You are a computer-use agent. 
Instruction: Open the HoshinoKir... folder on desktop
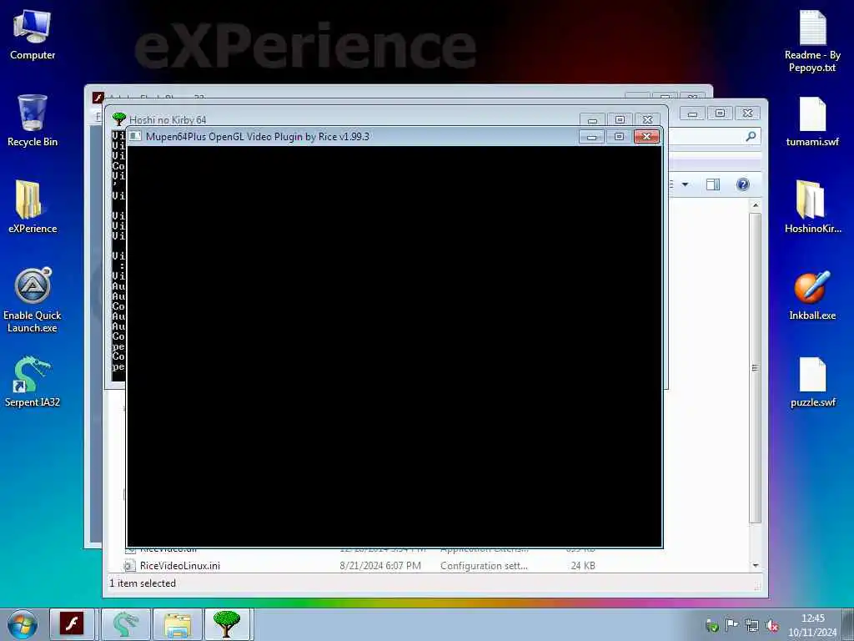coord(812,207)
